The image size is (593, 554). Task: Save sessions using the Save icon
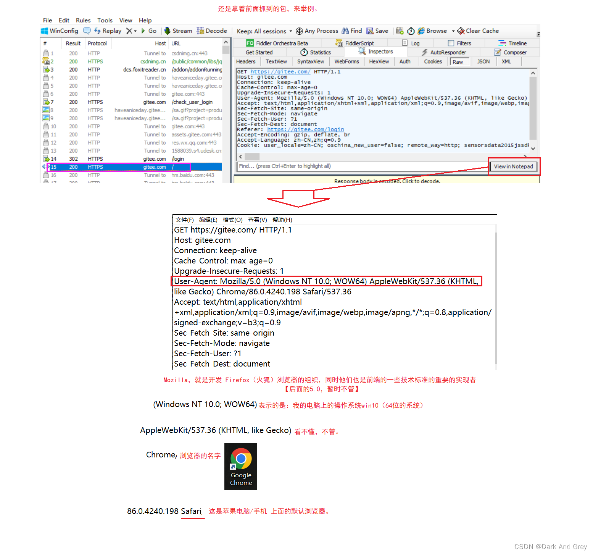[x=377, y=31]
